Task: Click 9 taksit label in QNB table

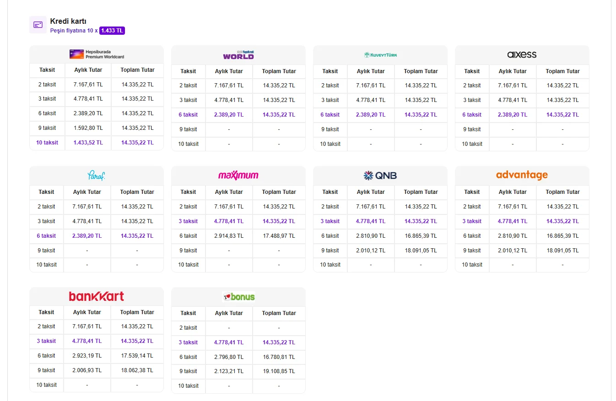Action: 330,251
